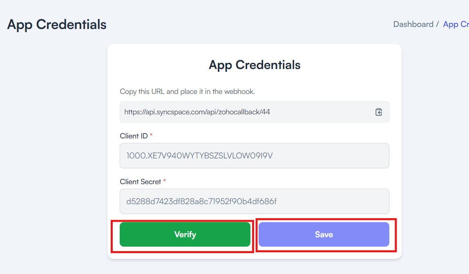The height and width of the screenshot is (274, 469).
Task: Click the green Verify button
Action: (185, 234)
